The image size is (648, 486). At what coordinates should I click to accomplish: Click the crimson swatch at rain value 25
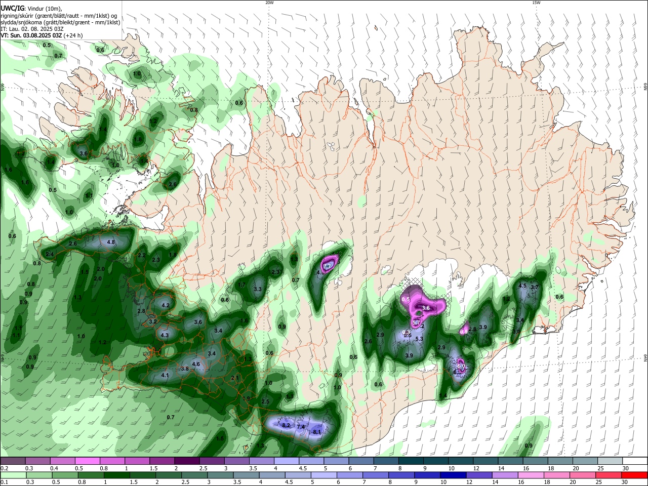(x=609, y=475)
